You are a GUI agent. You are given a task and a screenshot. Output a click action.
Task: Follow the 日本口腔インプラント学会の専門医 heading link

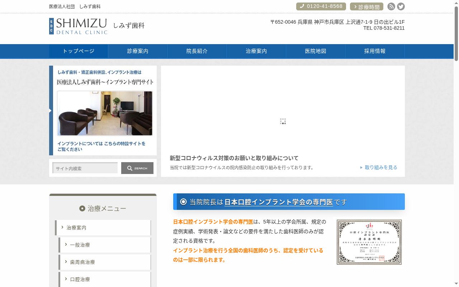[x=279, y=202]
